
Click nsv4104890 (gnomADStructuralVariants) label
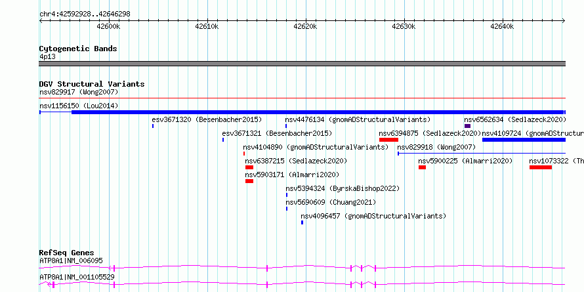316,147
